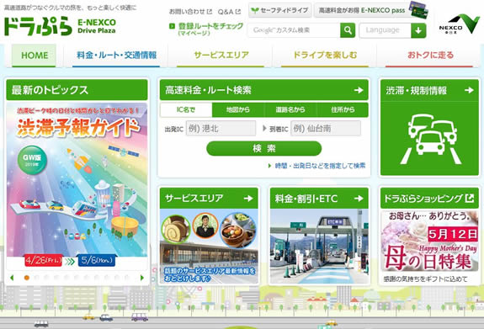Switch to the 地図から search tab
This screenshot has height=329, width=484.
[238, 109]
